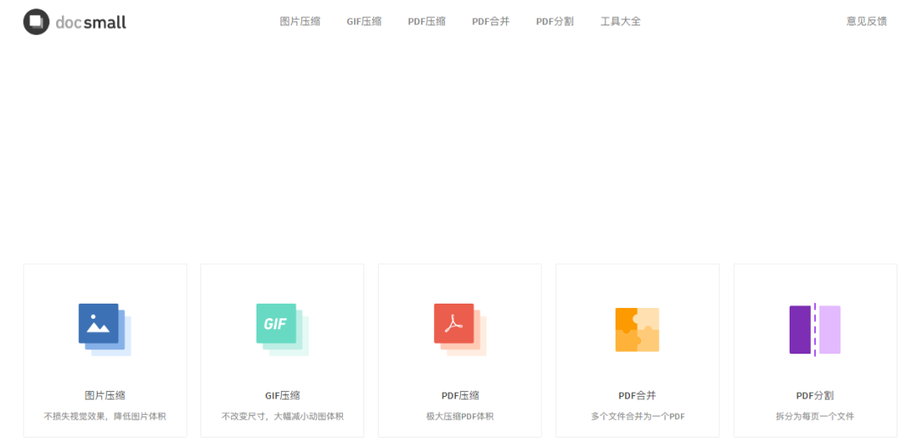This screenshot has width=917, height=447.
Task: Select the 图片压缩 card title
Action: (104, 395)
